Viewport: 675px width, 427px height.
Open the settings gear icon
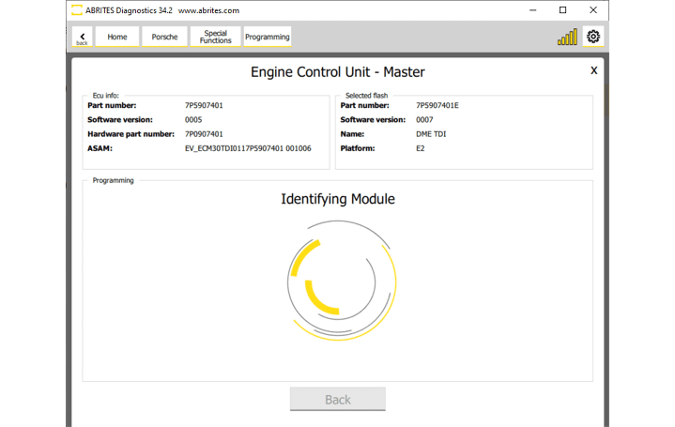tap(592, 37)
